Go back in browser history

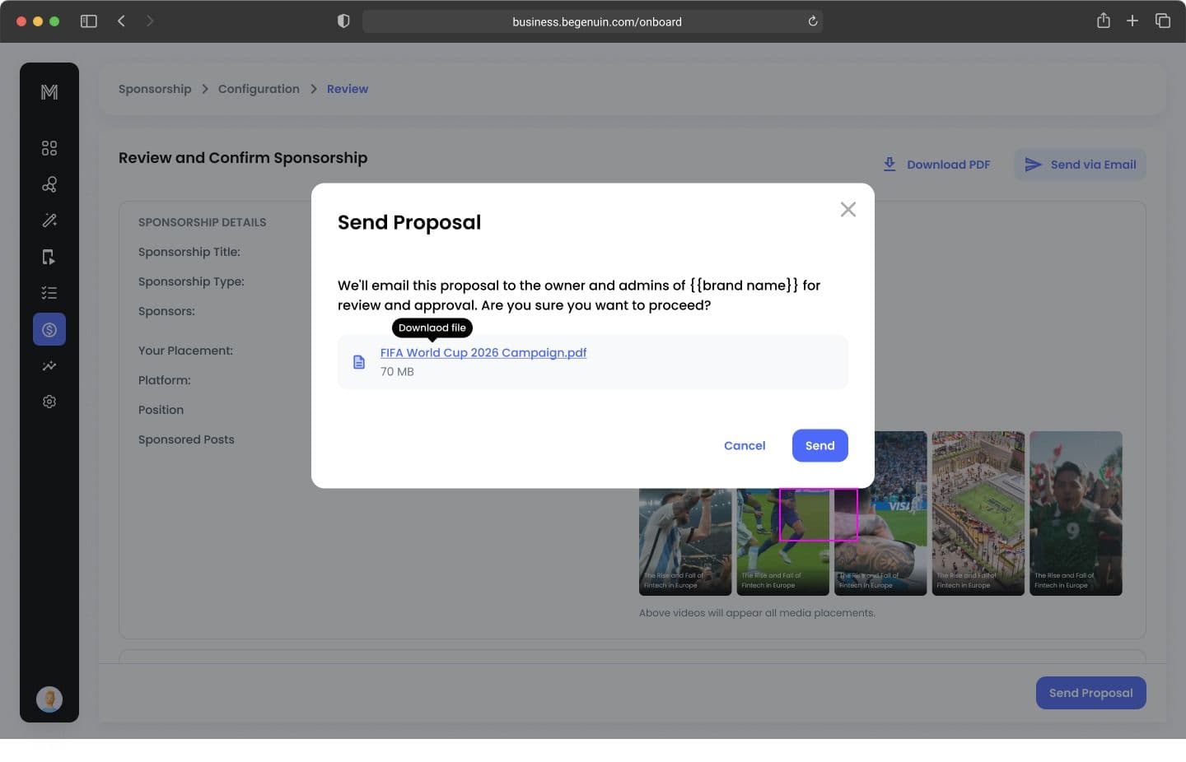point(121,21)
